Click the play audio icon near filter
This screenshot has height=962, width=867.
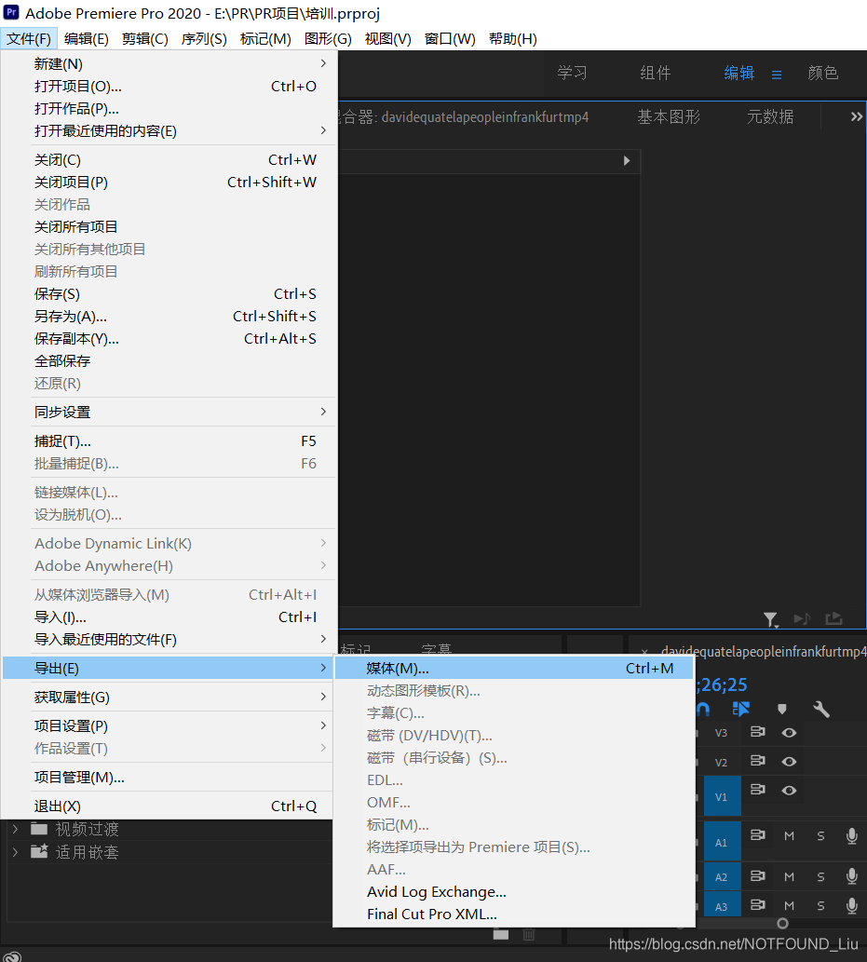802,618
